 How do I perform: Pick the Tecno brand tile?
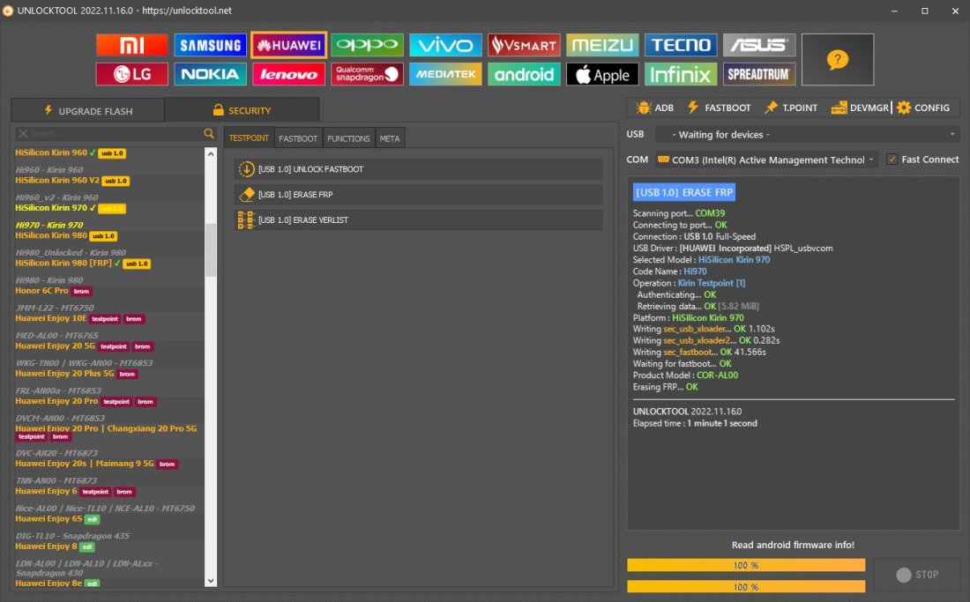click(x=681, y=45)
